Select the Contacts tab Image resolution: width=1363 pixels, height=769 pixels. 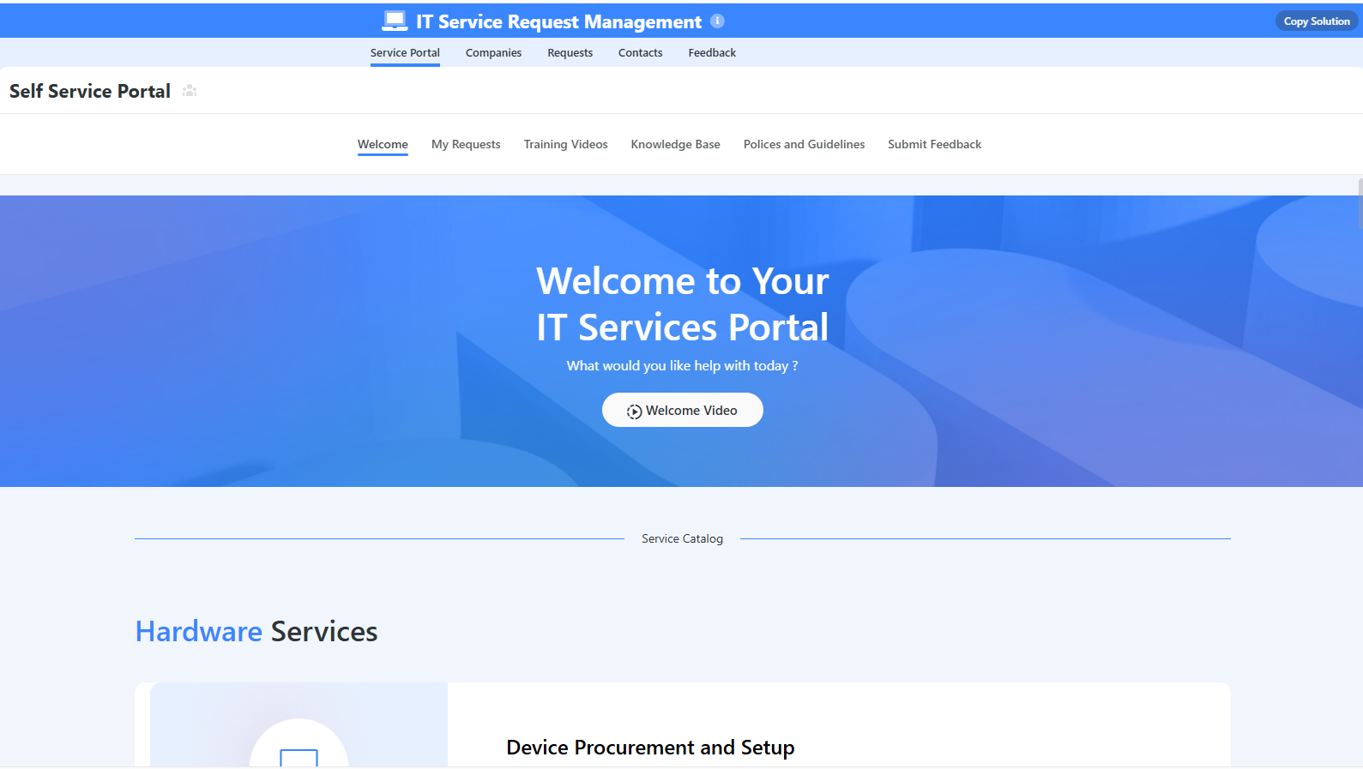[640, 53]
